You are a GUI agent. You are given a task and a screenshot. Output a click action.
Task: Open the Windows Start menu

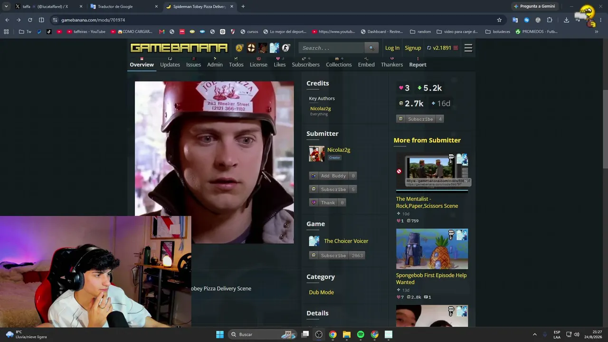(x=220, y=334)
